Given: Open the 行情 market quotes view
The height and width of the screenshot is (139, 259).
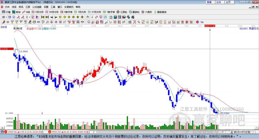Looking at the screenshot, I should click(x=6, y=12).
